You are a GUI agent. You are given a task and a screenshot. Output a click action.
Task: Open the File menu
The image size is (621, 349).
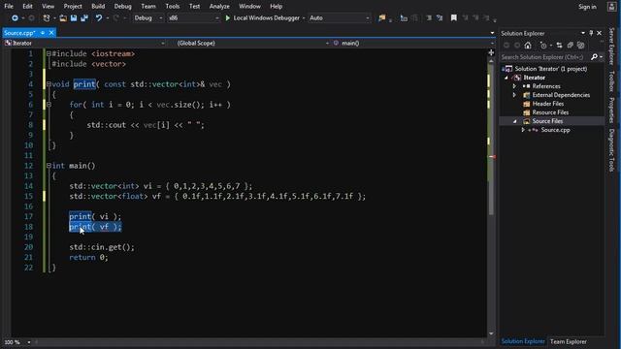[x=9, y=7]
